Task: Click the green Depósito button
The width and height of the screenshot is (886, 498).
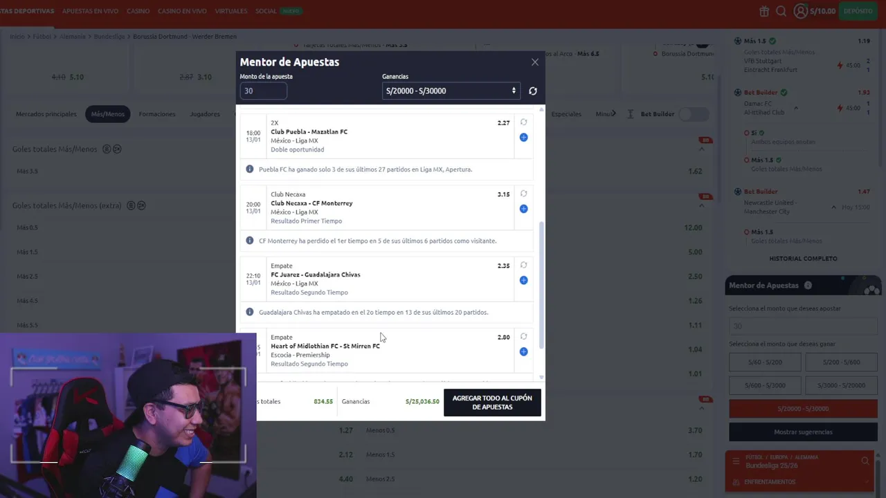Action: (858, 11)
